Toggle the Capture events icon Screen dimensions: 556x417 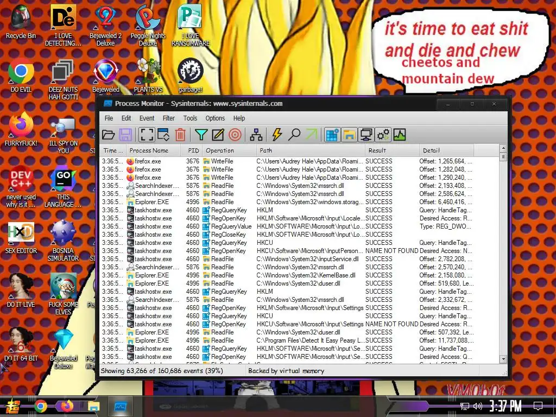pos(147,135)
